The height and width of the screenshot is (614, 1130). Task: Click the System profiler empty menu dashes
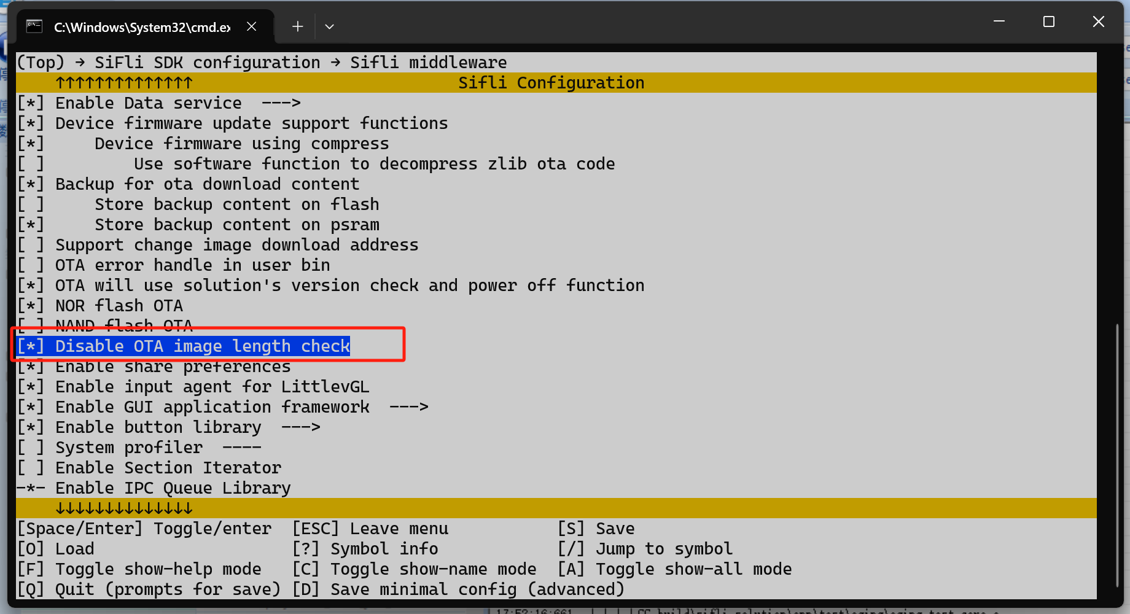(242, 448)
